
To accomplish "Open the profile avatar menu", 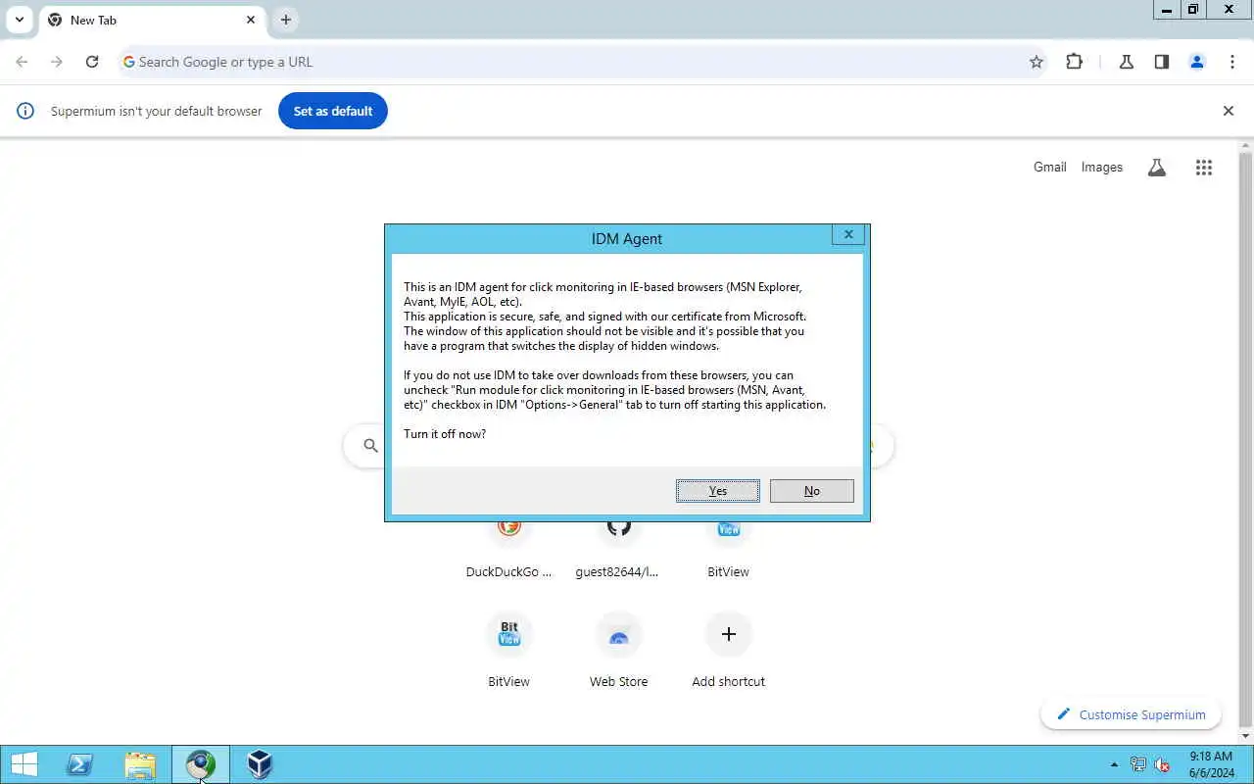I will coord(1197,62).
